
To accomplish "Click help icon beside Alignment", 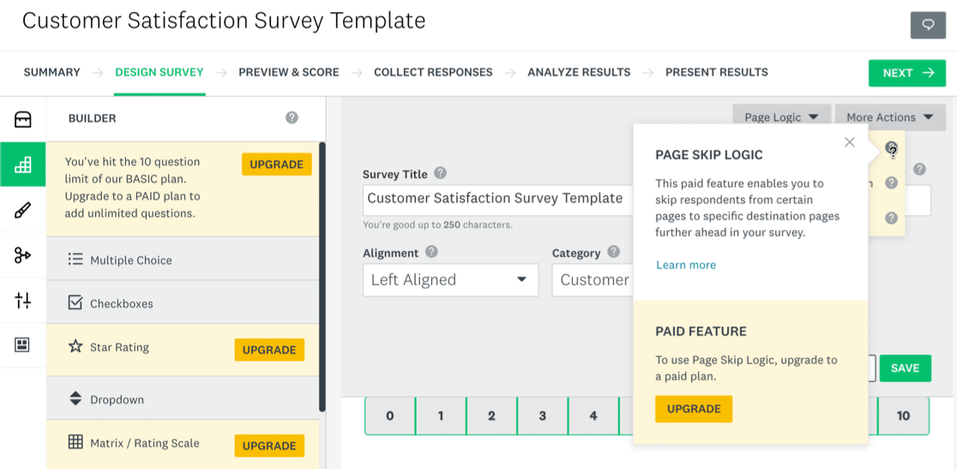I will [x=431, y=252].
